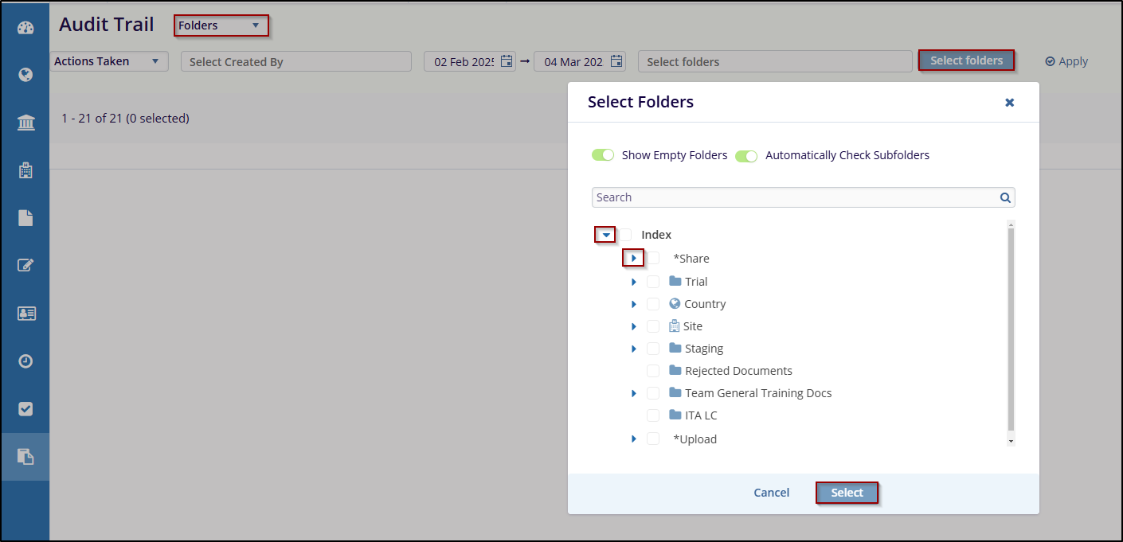Open the Folders dropdown beside Audit Trail

pyautogui.click(x=221, y=25)
